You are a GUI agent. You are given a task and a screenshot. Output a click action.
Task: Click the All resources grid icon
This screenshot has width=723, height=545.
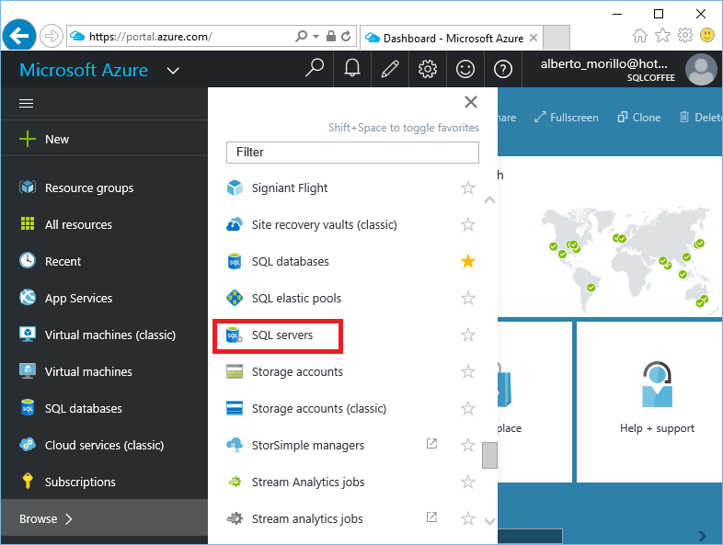(x=28, y=223)
